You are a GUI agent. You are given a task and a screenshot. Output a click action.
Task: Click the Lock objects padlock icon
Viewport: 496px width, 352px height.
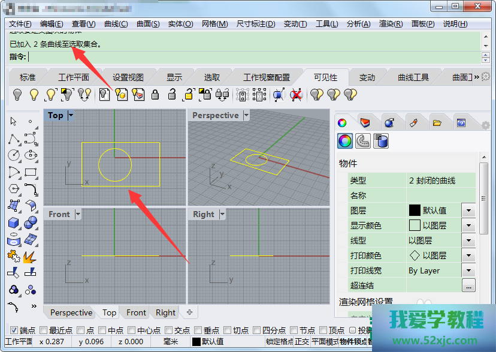(155, 94)
